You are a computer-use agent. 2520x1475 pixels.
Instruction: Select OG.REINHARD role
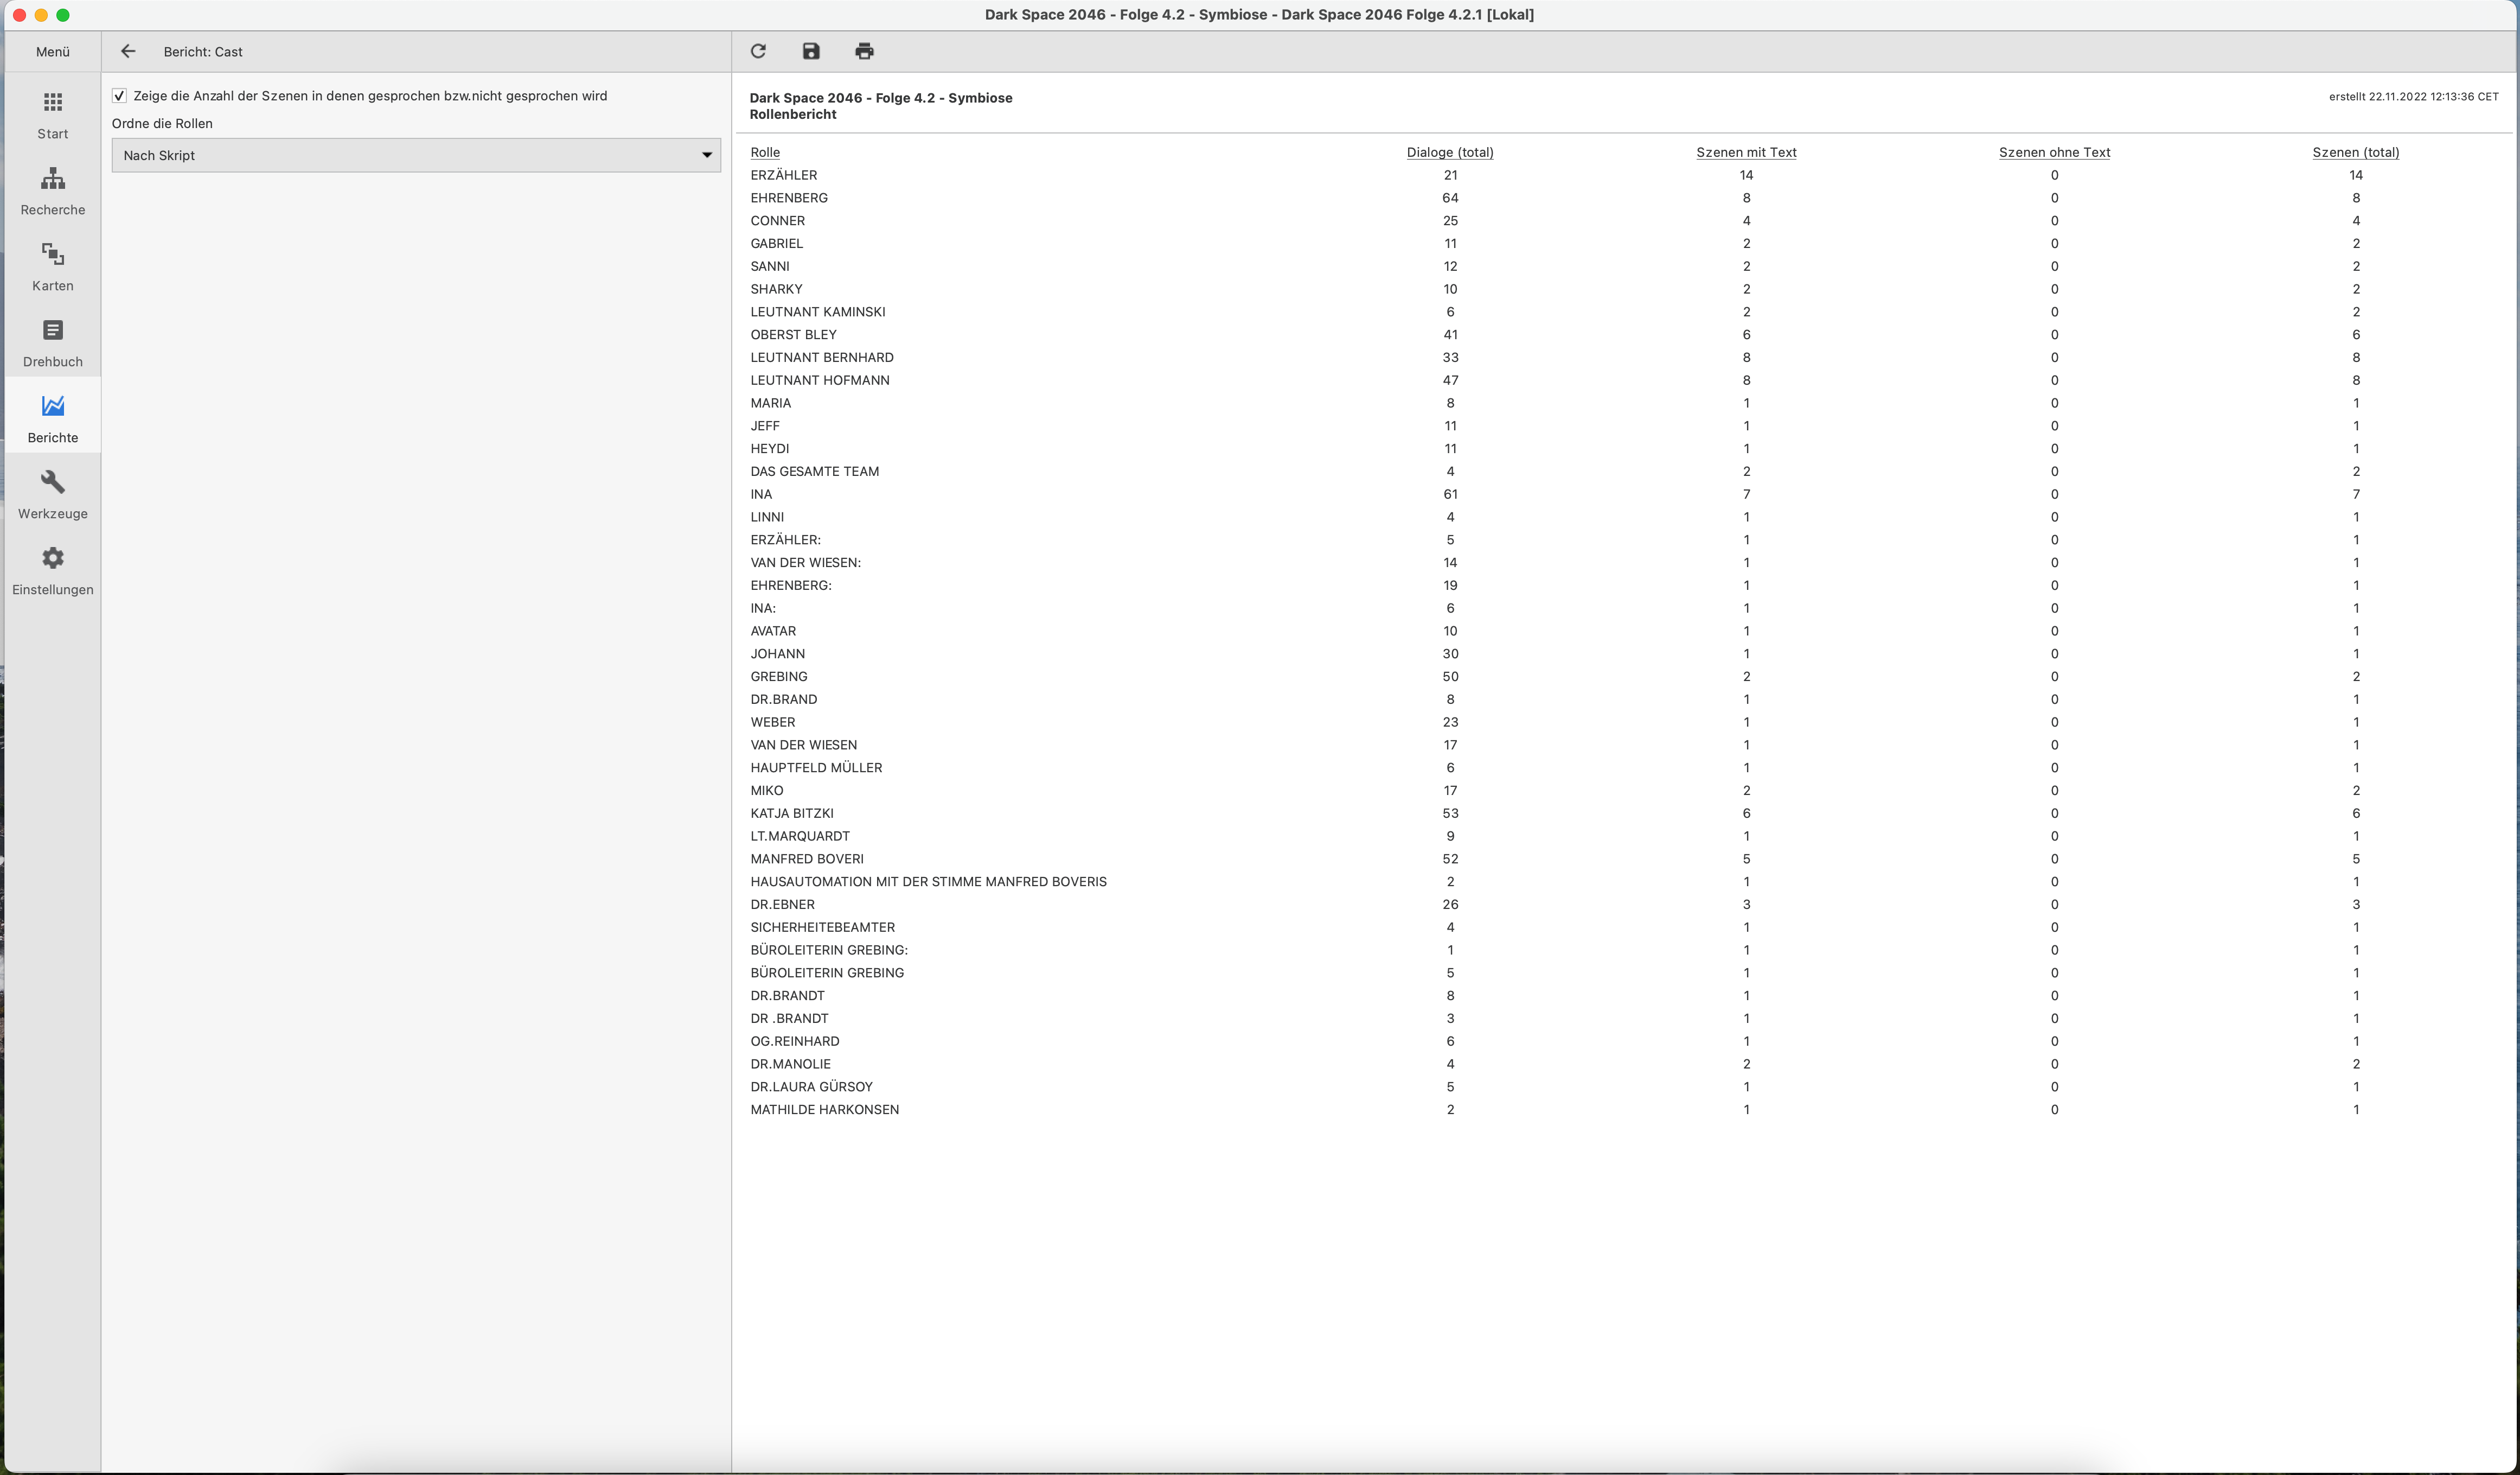coord(794,1042)
